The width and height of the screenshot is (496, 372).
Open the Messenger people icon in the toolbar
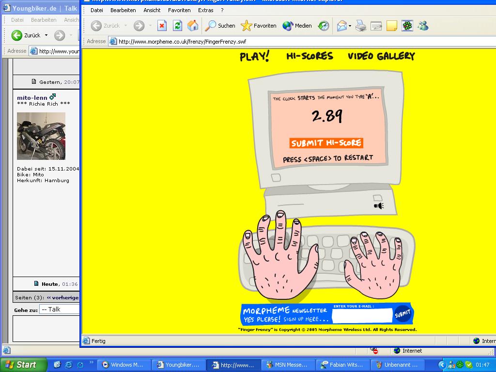pyautogui.click(x=423, y=26)
